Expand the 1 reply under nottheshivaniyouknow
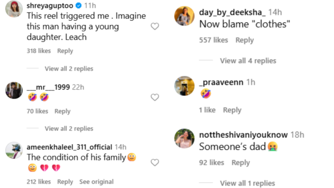Screen dimensions: 334x188 247,183
